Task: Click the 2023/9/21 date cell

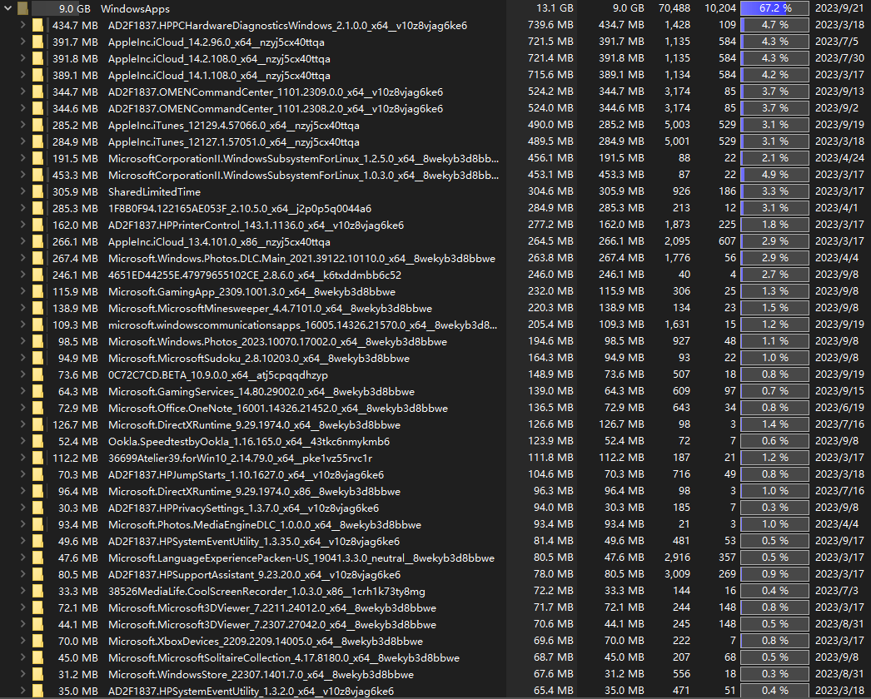Action: tap(839, 8)
